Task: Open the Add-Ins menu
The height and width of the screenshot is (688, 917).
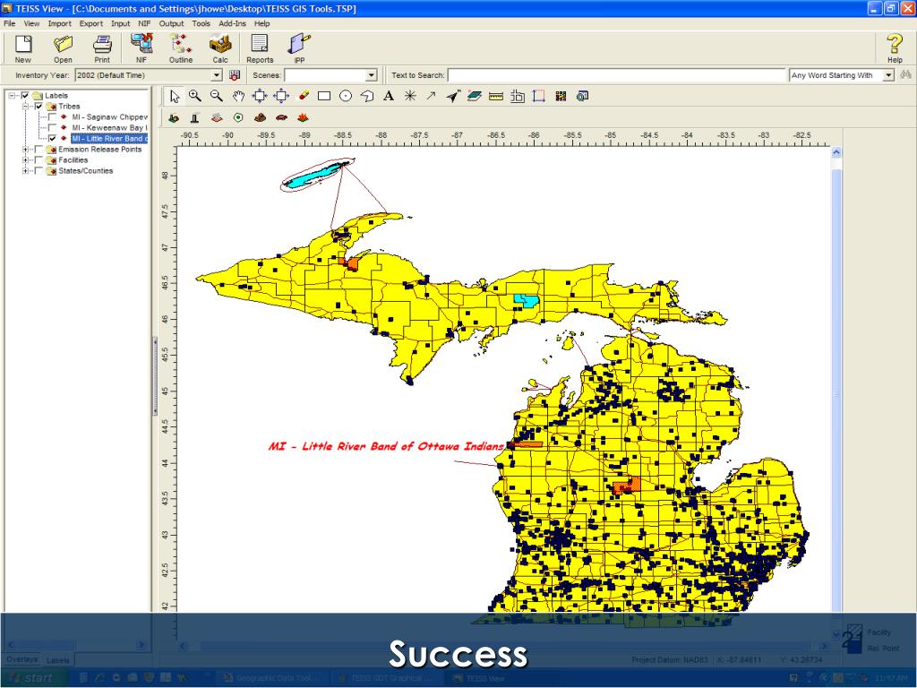Action: [x=232, y=23]
